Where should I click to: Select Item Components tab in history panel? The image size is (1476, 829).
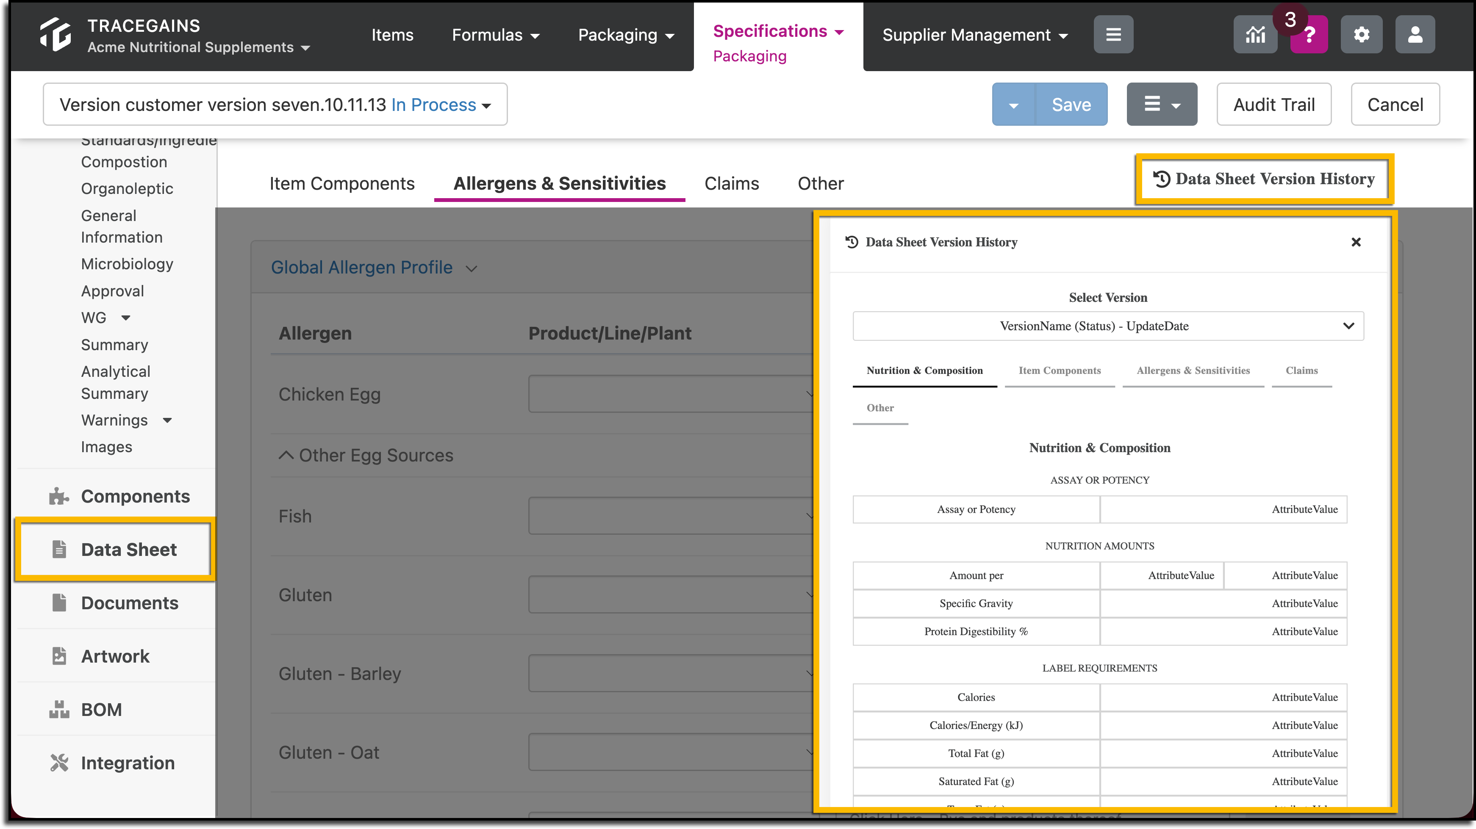tap(1060, 371)
